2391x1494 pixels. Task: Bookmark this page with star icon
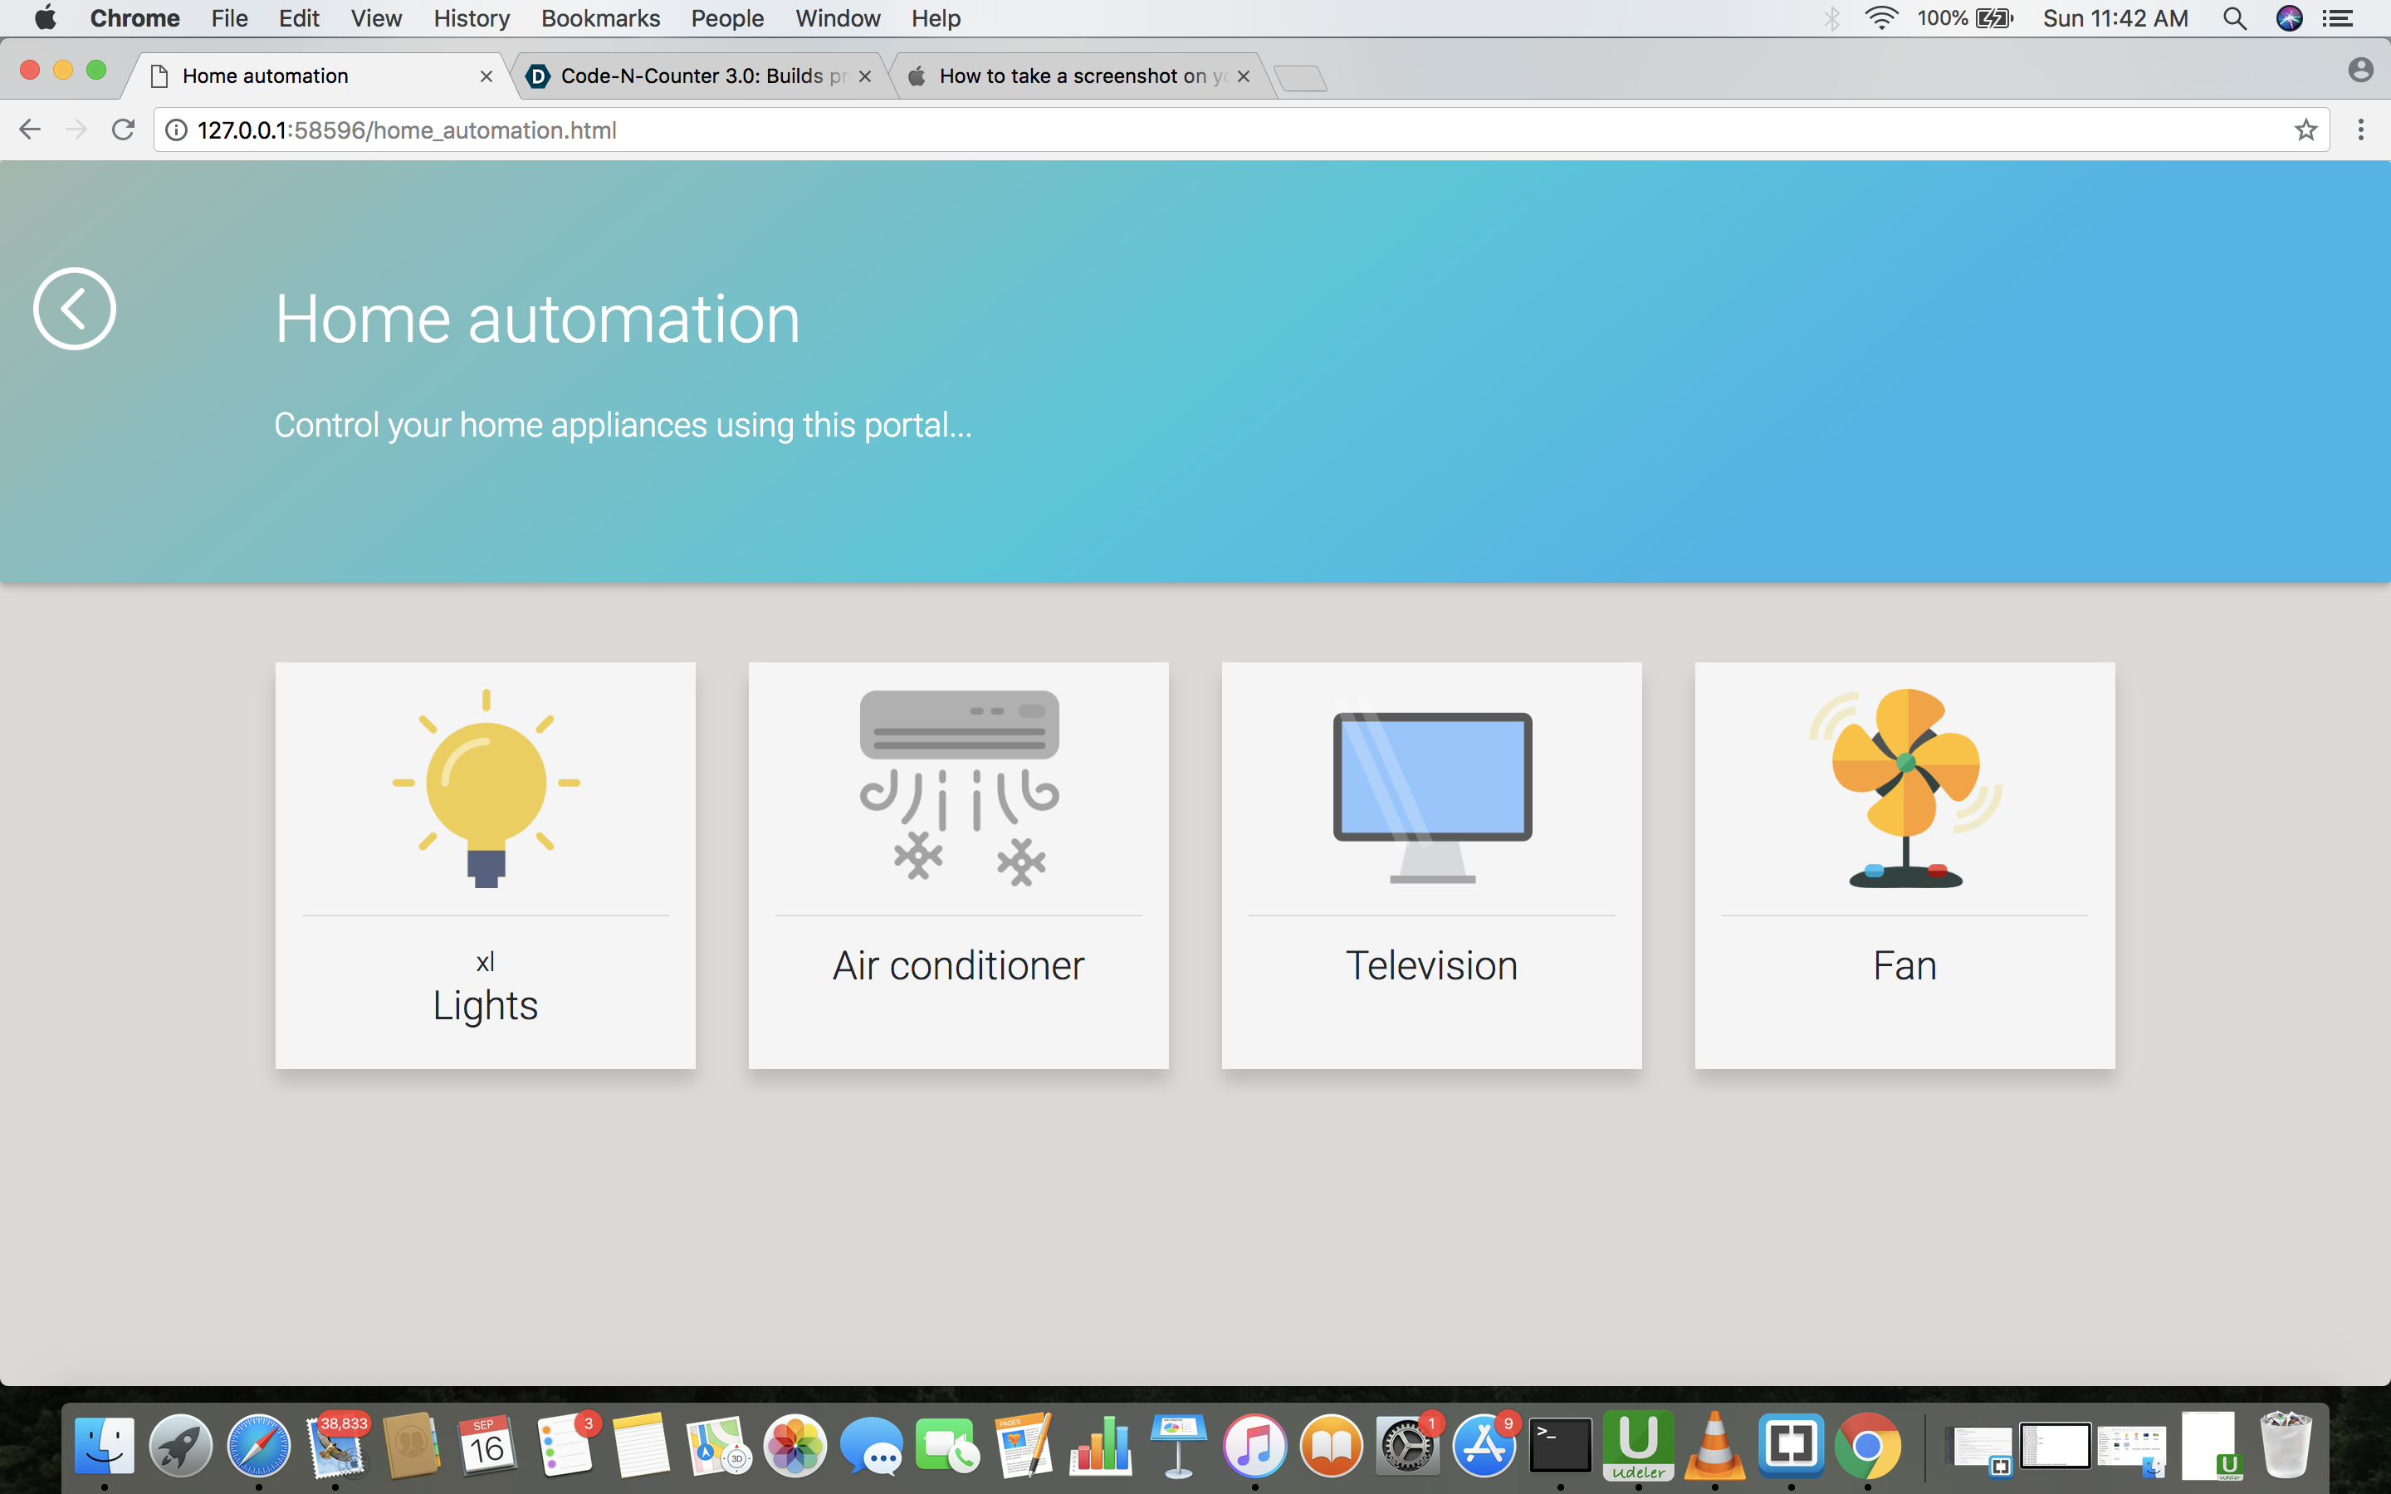(2305, 129)
